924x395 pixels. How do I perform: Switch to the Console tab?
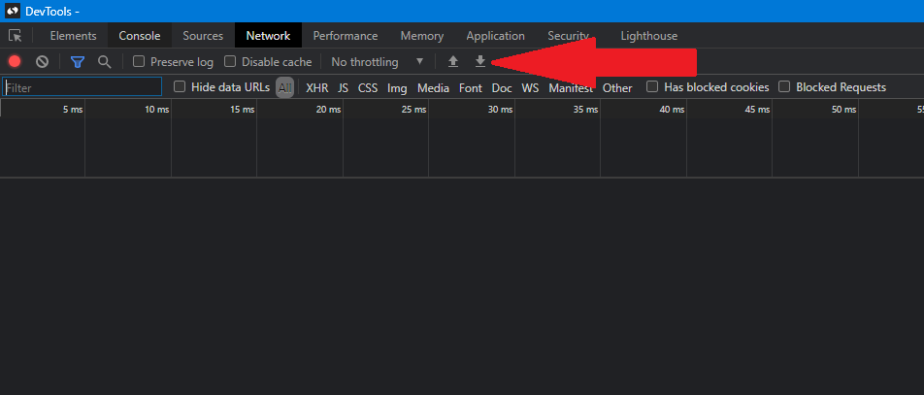140,36
